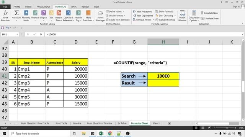Collapse the ribbon
Screen dimensions: 245x137
pos(242,24)
